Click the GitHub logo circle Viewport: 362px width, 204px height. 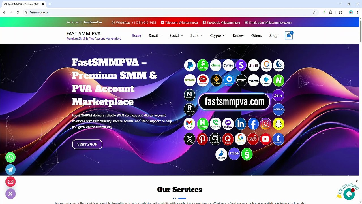(x=215, y=139)
